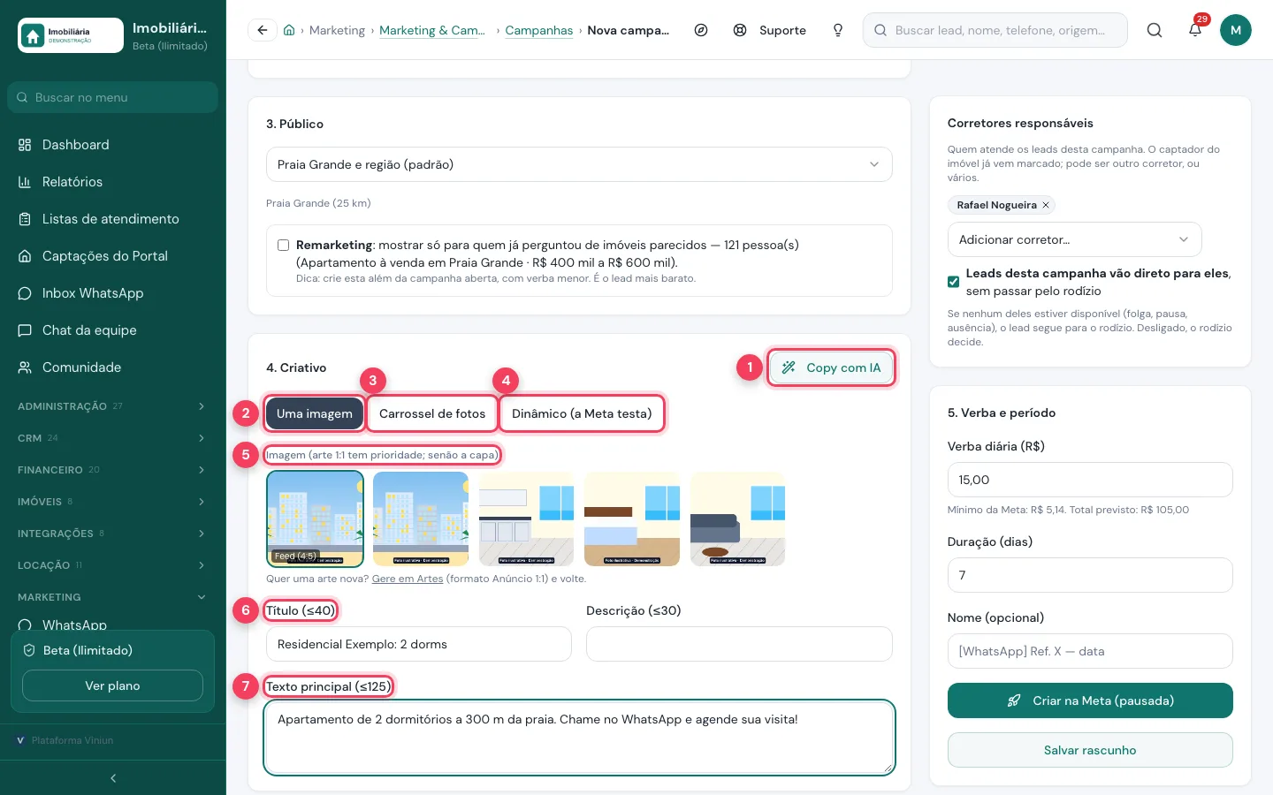Open Listas de atendimento

(113, 219)
